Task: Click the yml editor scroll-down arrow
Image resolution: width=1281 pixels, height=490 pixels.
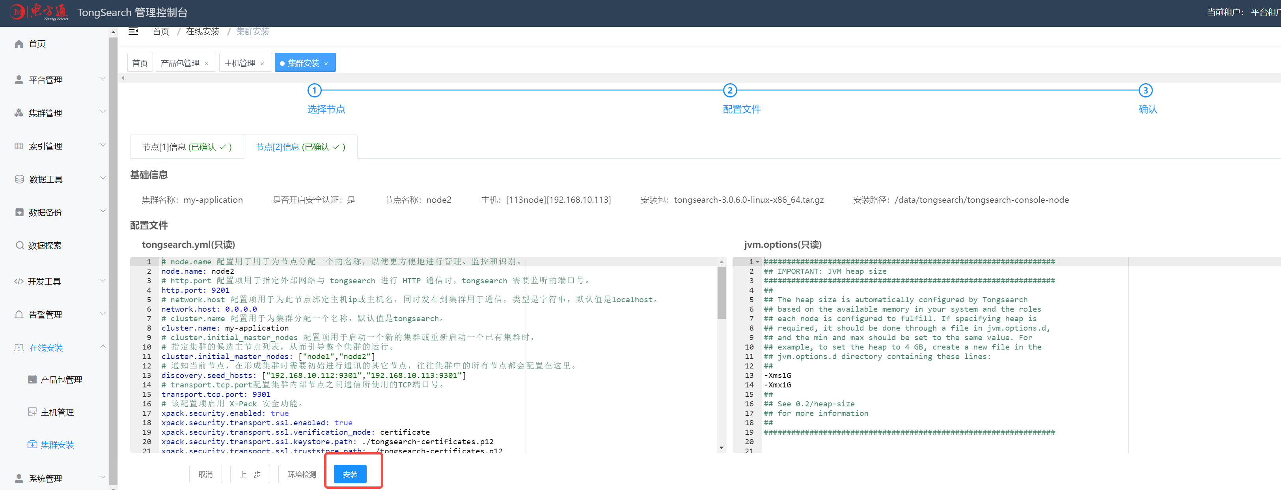Action: tap(722, 448)
